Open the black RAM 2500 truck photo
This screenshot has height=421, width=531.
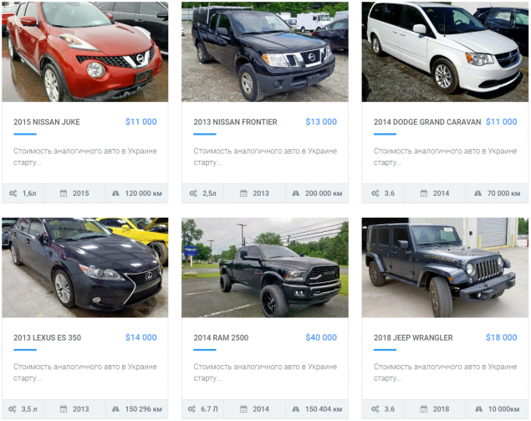pos(265,268)
